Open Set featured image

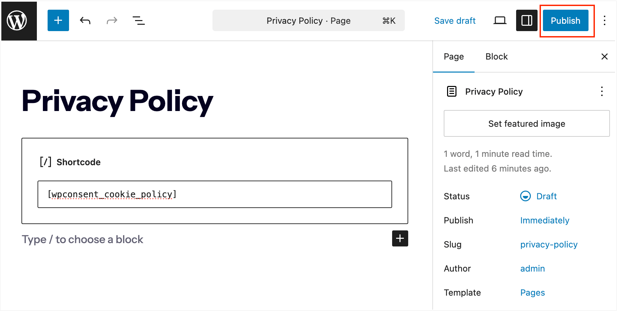pos(526,123)
